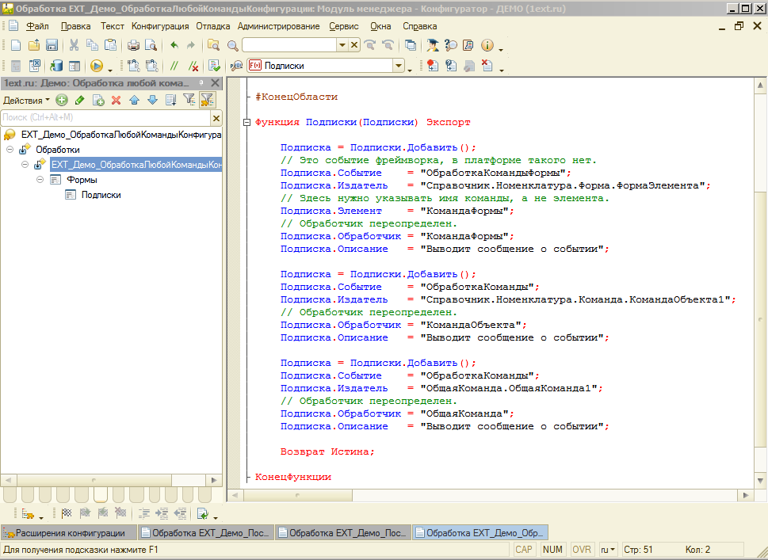Open procedures list via the F(о) icon
Image resolution: width=768 pixels, height=560 pixels.
click(255, 65)
